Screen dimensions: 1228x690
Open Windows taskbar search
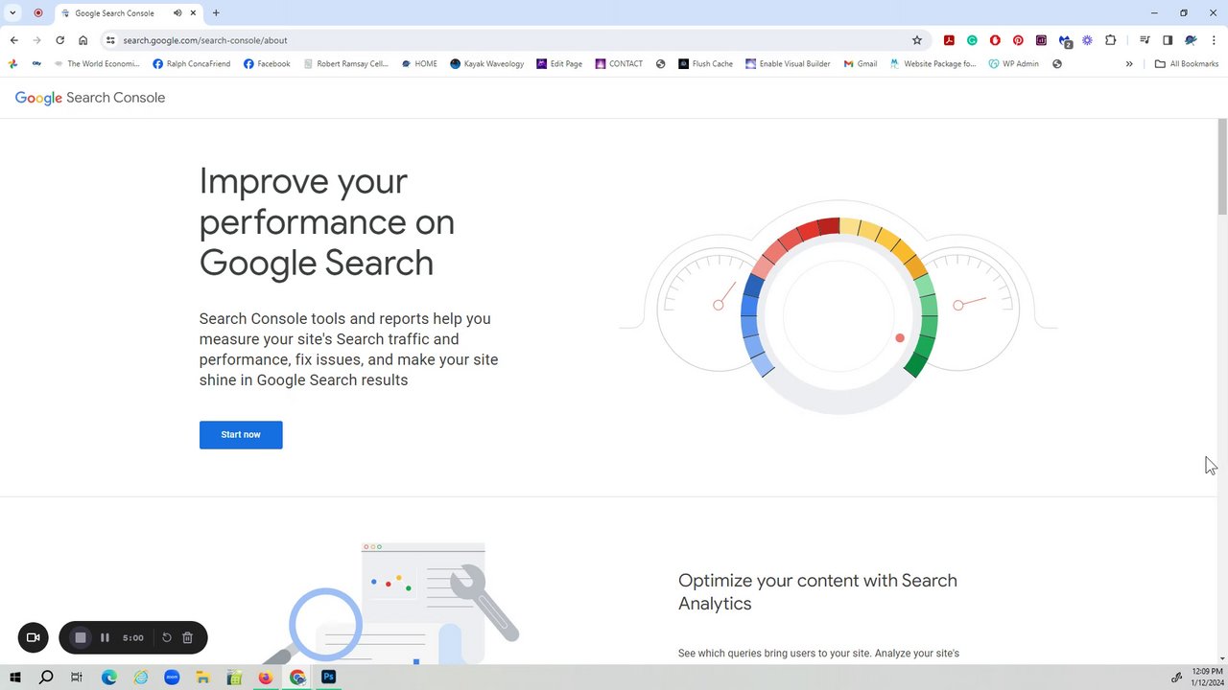(x=46, y=677)
